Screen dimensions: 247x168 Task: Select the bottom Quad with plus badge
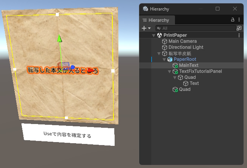(x=184, y=89)
